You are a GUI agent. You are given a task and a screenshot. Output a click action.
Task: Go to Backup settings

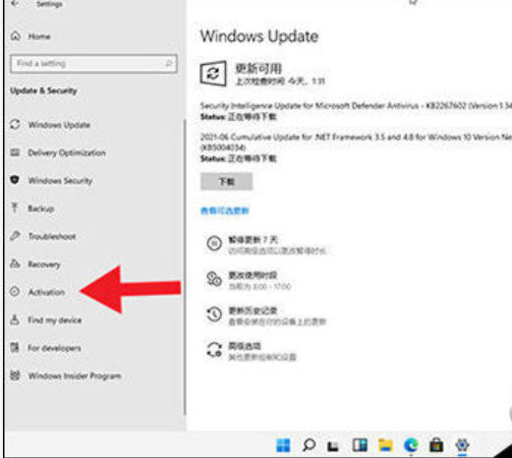point(32,208)
